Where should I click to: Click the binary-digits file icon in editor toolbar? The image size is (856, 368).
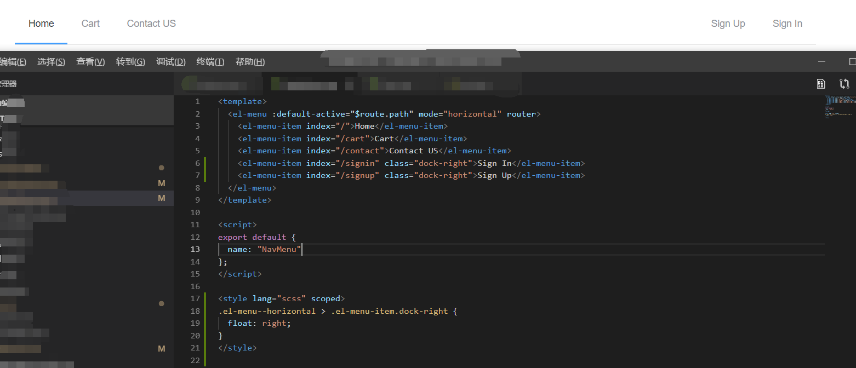[x=821, y=84]
